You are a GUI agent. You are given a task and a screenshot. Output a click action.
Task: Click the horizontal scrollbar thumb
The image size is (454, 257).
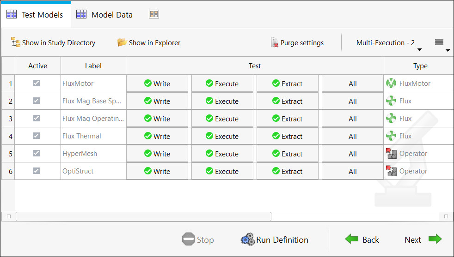pos(143,216)
